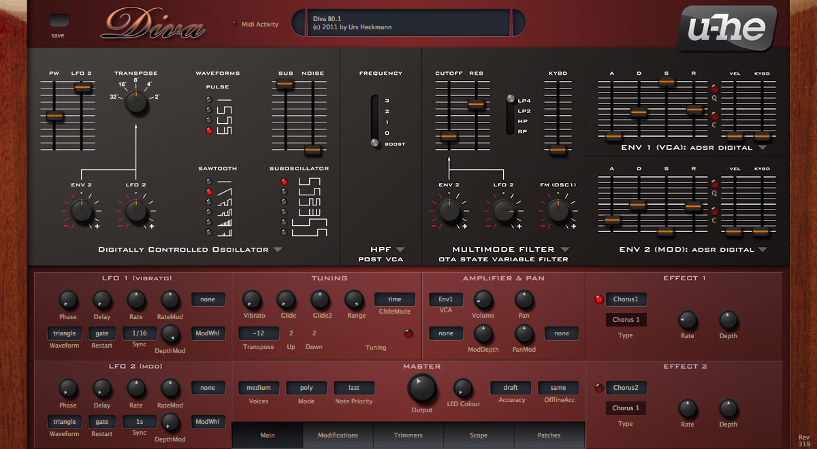Select the second sawtooth waveform LED
This screenshot has height=449, width=817.
click(209, 193)
